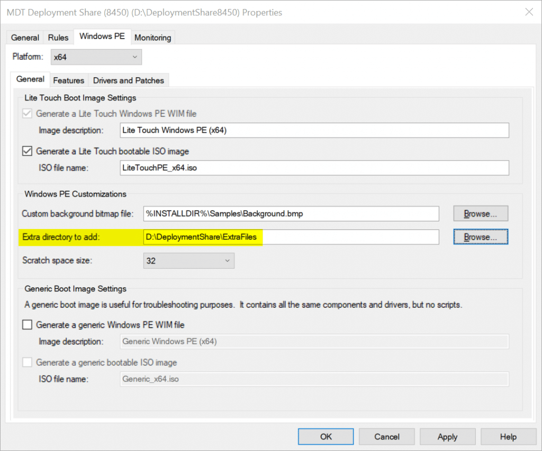The width and height of the screenshot is (542, 451).
Task: Click the Cancel button
Action: [387, 437]
